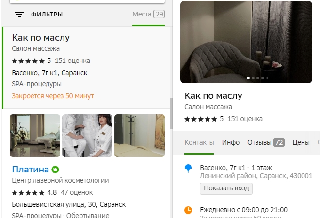Viewport: 320px width, 218px height.
Task: Click star rating of Платина listing
Action: (x=28, y=193)
